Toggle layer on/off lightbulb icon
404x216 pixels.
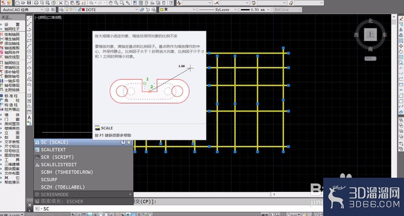coord(67,9)
